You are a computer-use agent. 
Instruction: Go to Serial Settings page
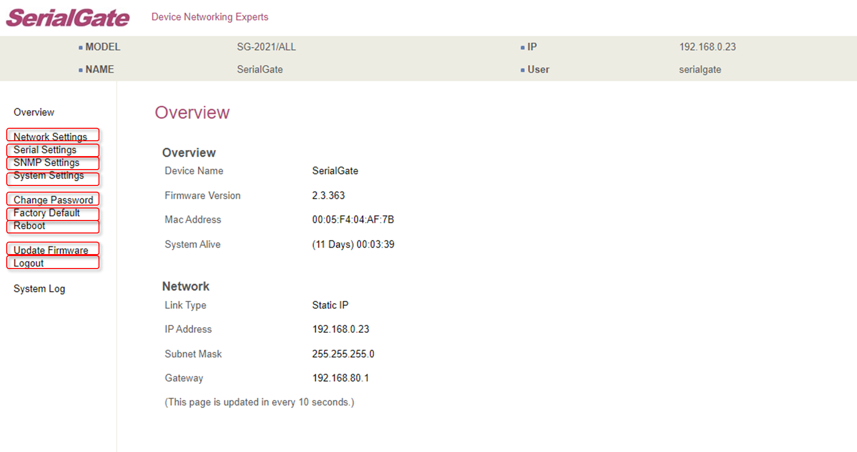coord(45,150)
